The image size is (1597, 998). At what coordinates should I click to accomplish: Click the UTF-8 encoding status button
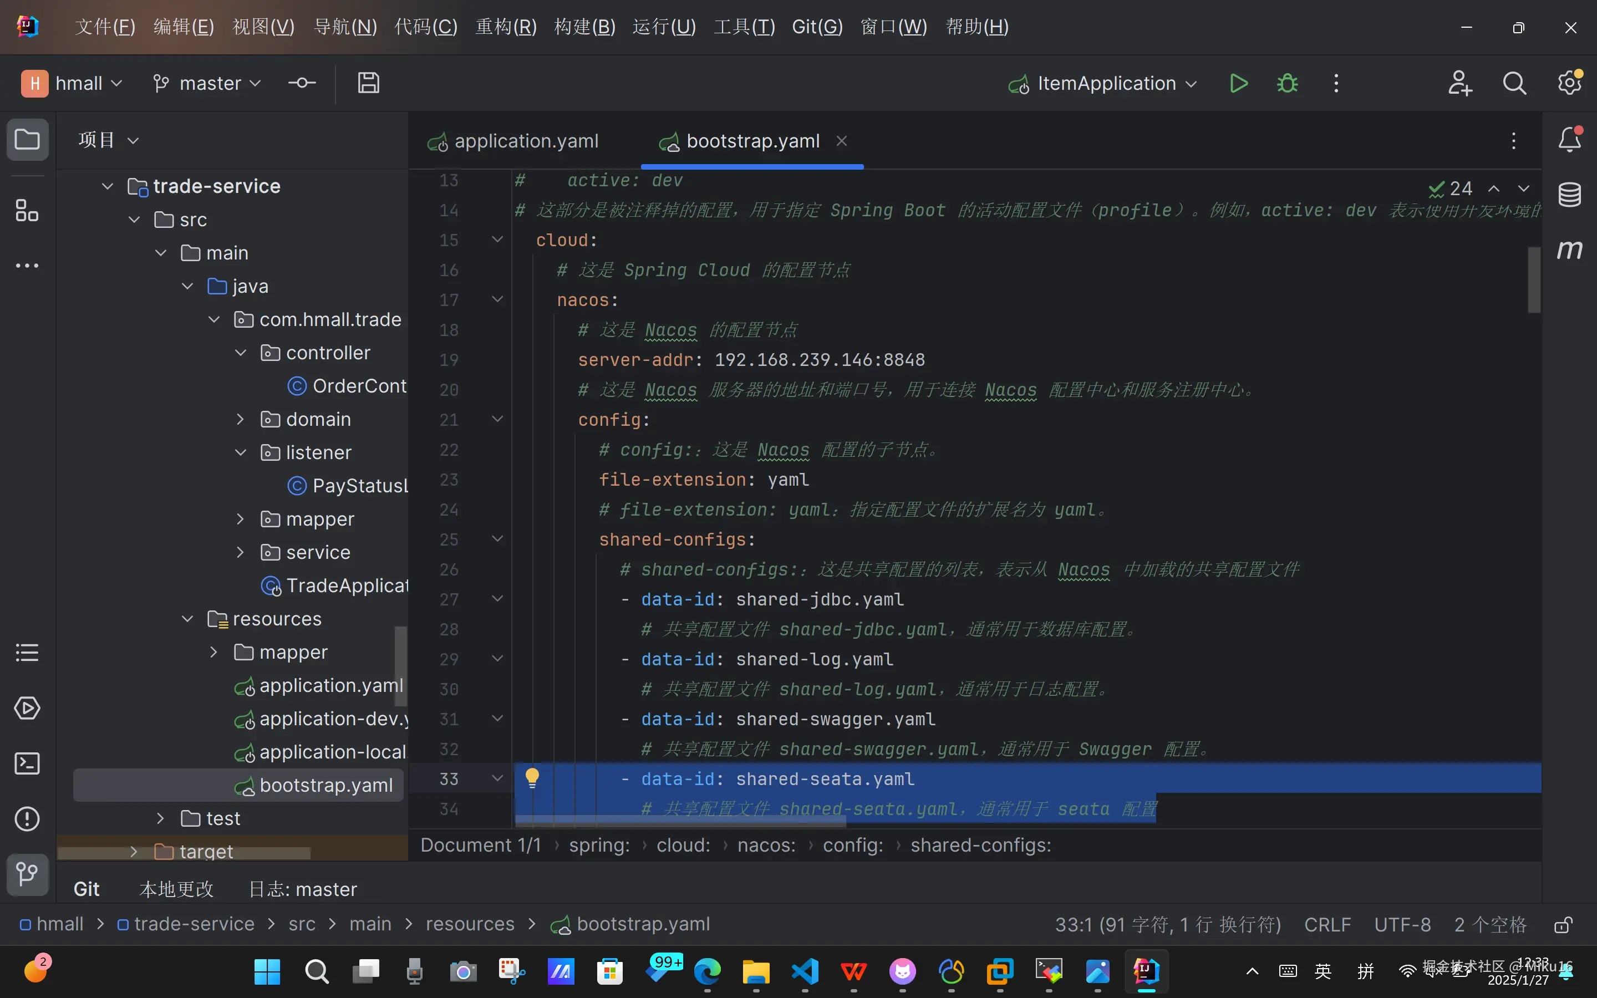(x=1402, y=925)
